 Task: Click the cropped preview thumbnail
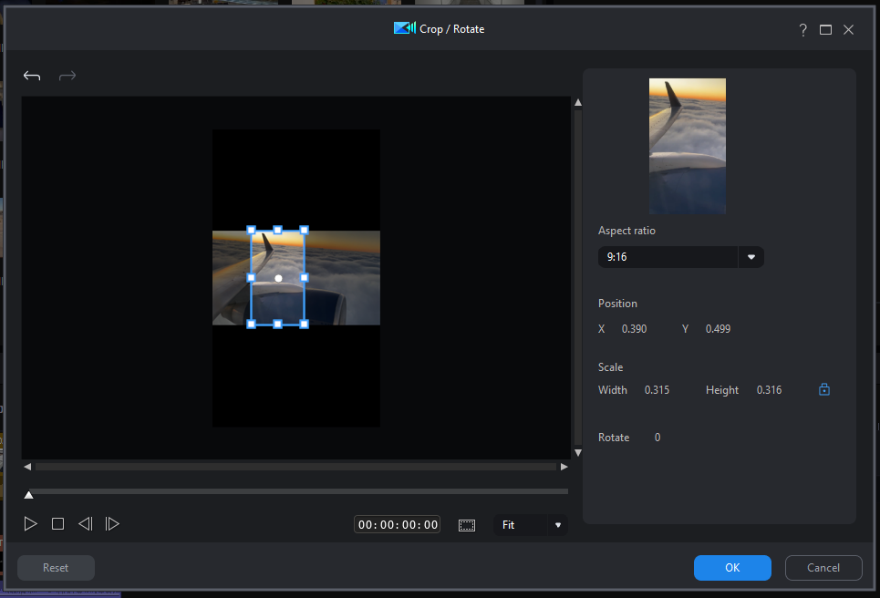(688, 146)
